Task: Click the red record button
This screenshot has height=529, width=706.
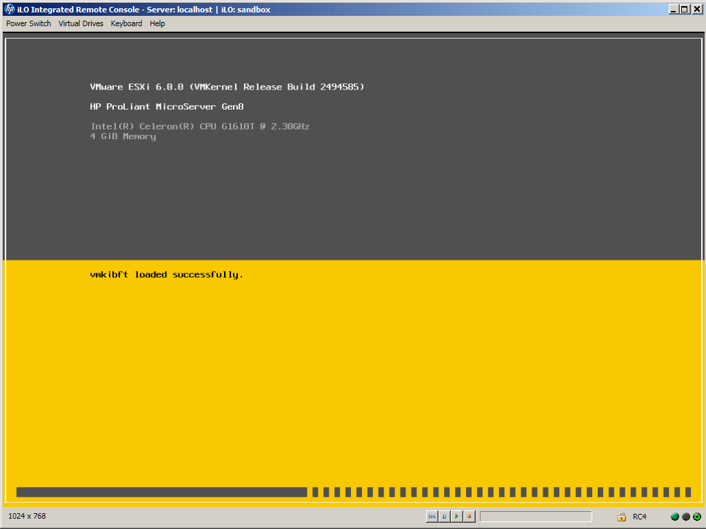Action: pyautogui.click(x=469, y=517)
